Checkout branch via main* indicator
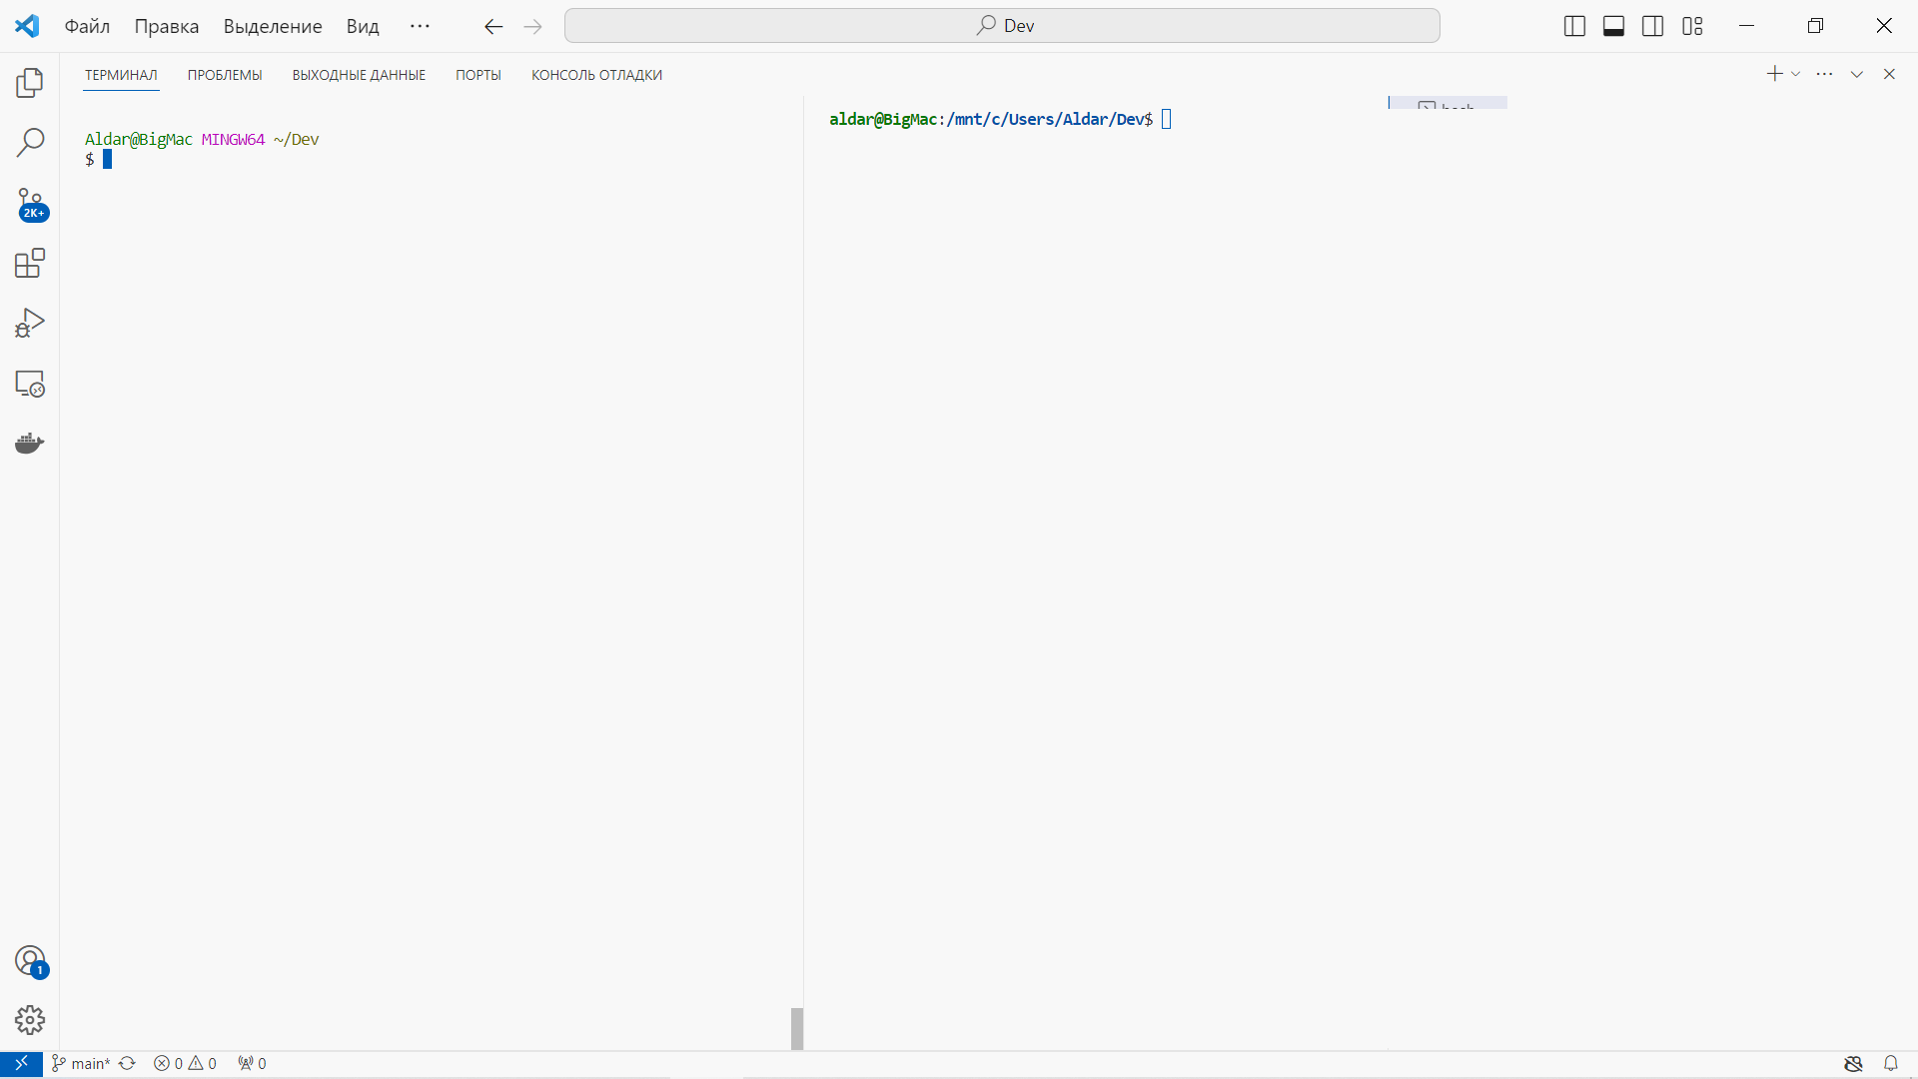The height and width of the screenshot is (1079, 1918). click(x=80, y=1063)
